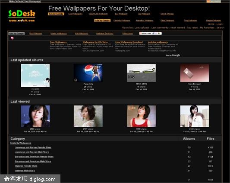
Task: Open the Bookmark share button
Action: click(150, 34)
